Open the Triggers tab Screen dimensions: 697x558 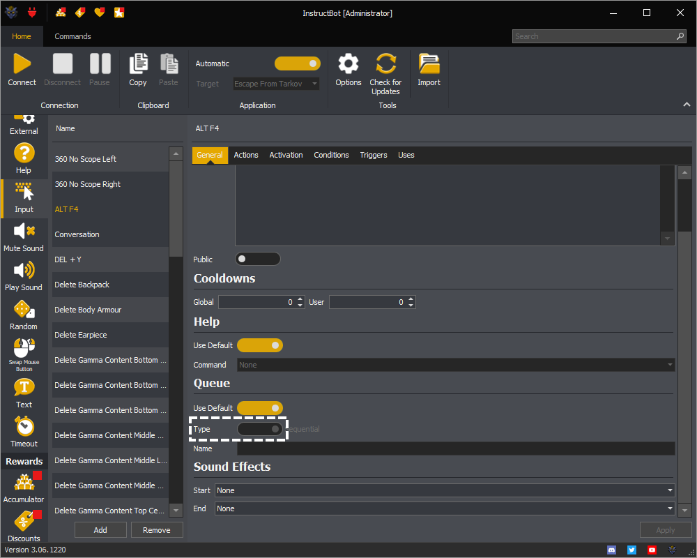click(x=374, y=156)
